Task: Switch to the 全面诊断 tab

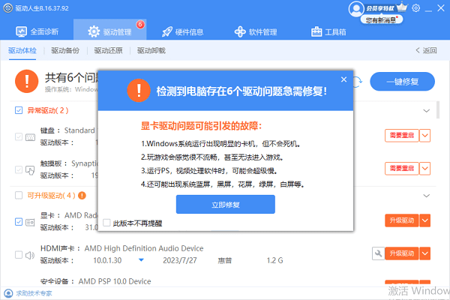Action: point(37,31)
